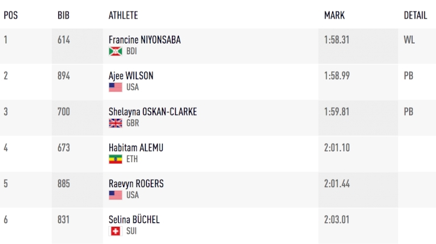Open Selina BÜCHEL athlete profile

134,220
